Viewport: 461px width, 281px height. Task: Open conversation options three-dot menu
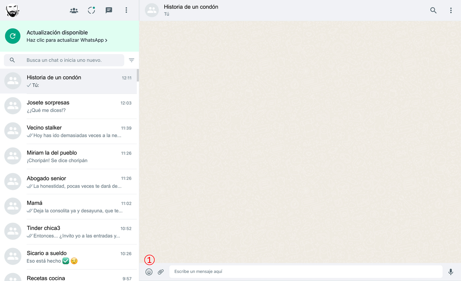click(x=451, y=10)
